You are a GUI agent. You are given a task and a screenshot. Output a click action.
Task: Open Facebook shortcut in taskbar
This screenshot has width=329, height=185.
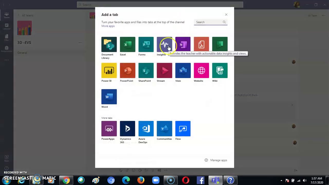pyautogui.click(x=200, y=180)
